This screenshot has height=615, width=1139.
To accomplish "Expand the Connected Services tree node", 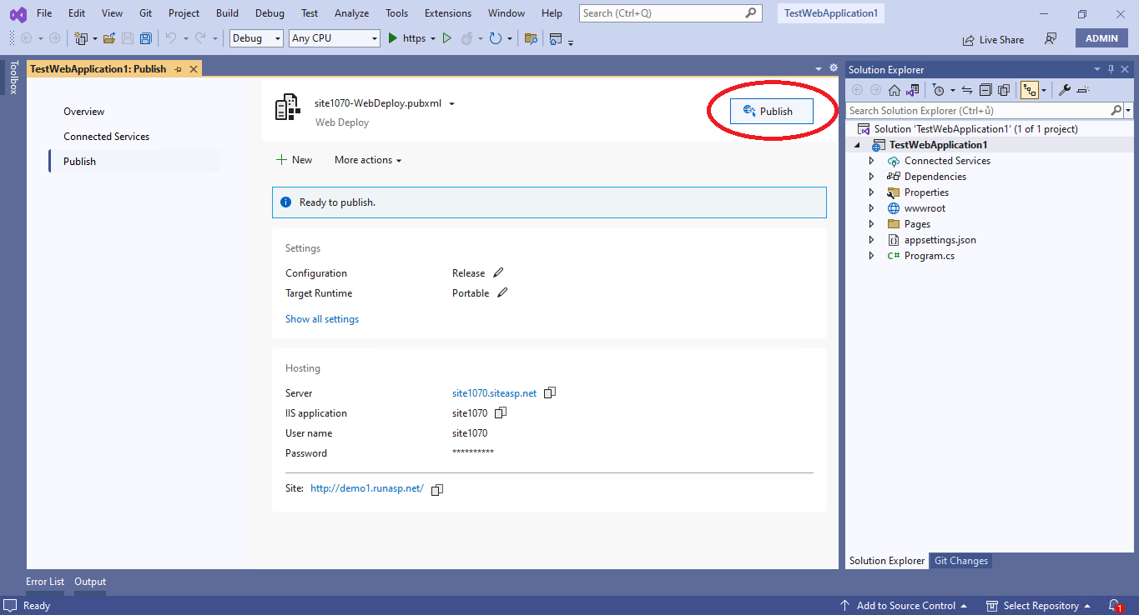I will 871,161.
